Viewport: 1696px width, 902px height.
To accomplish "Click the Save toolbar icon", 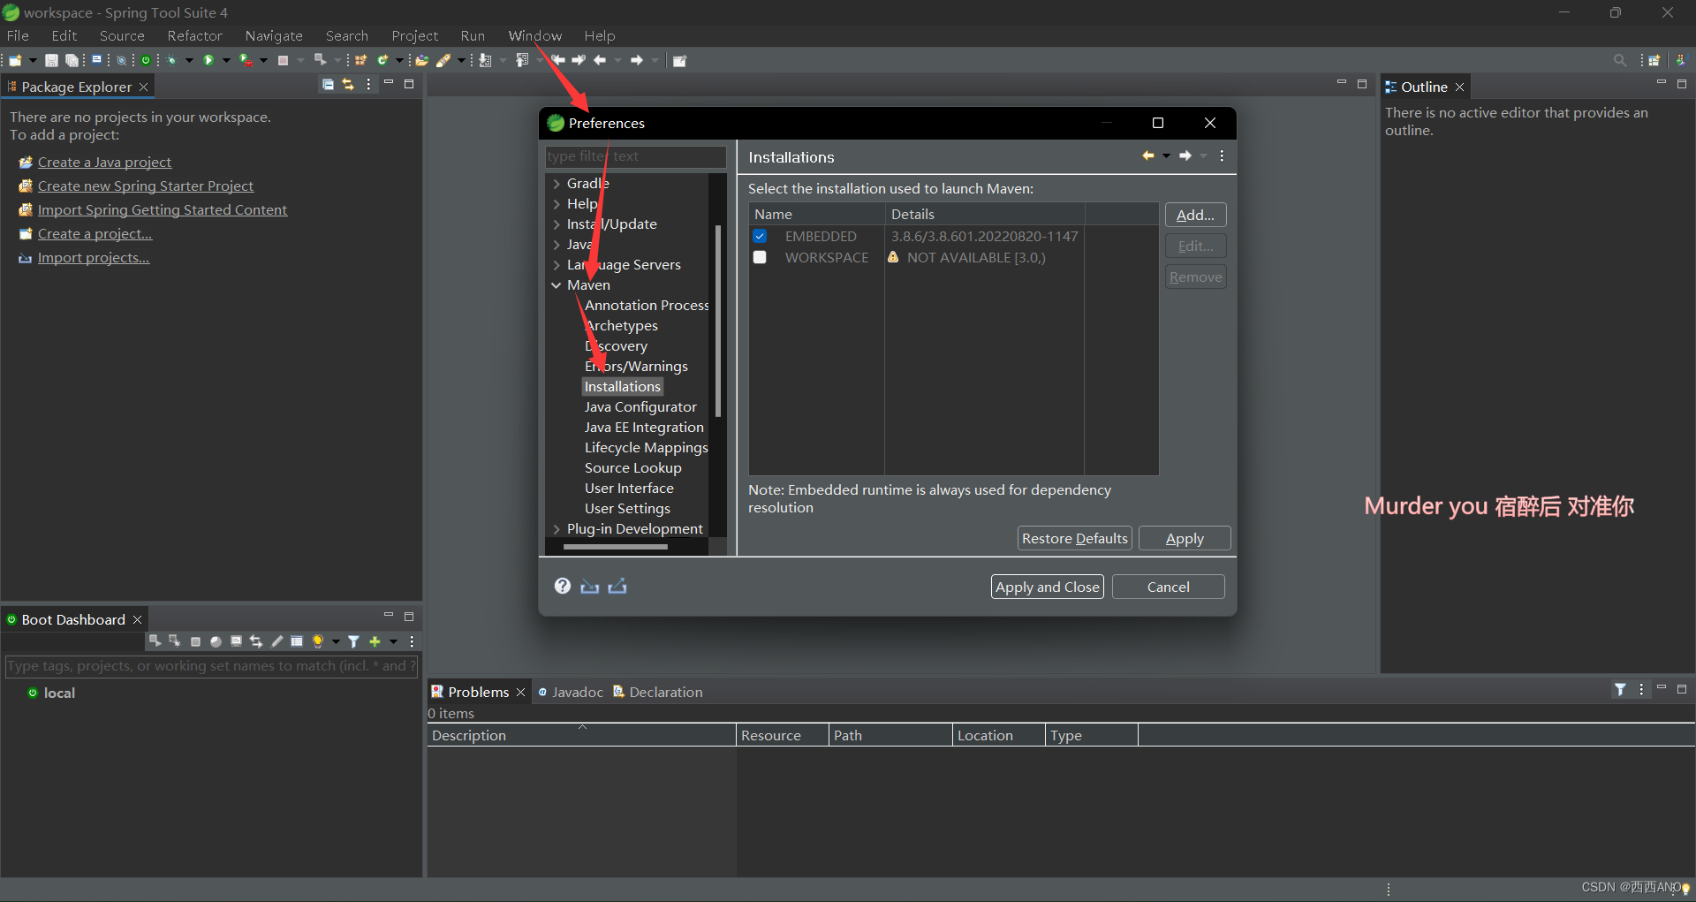I will point(51,61).
